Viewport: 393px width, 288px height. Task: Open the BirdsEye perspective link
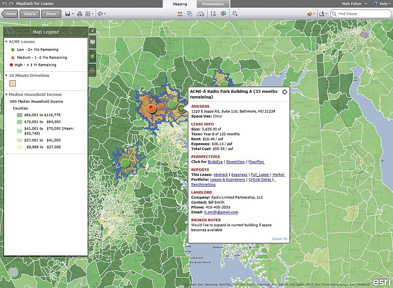[215, 162]
